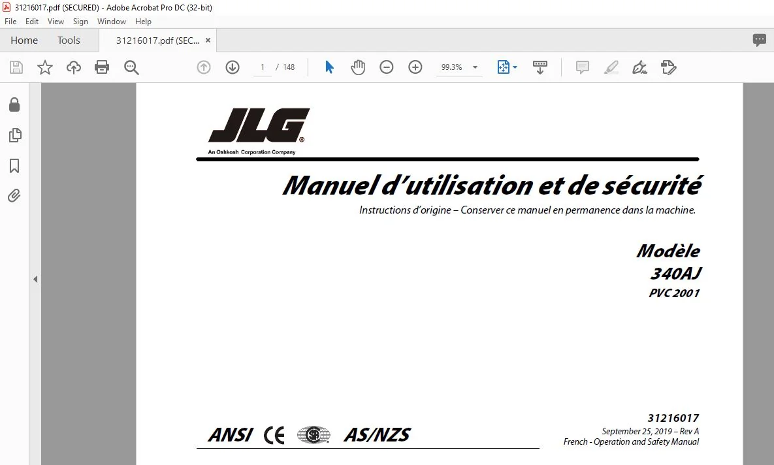
Task: Click the JLG logo on the page
Action: (x=259, y=125)
